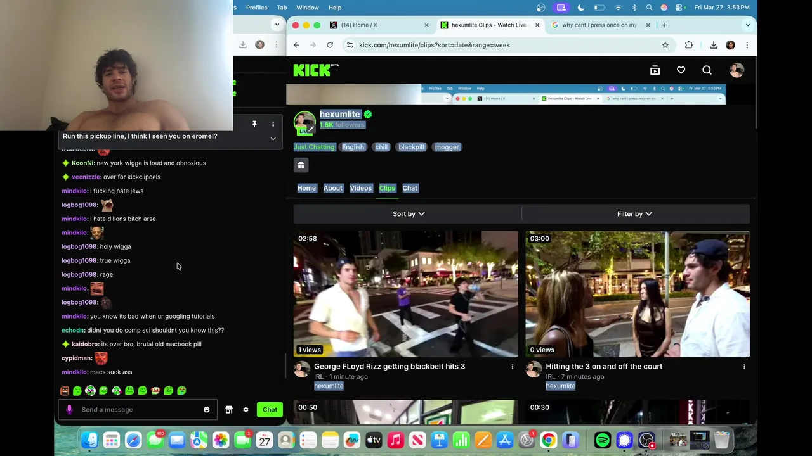This screenshot has width=812, height=456.
Task: Open OBS from the Dock
Action: pyautogui.click(x=646, y=440)
